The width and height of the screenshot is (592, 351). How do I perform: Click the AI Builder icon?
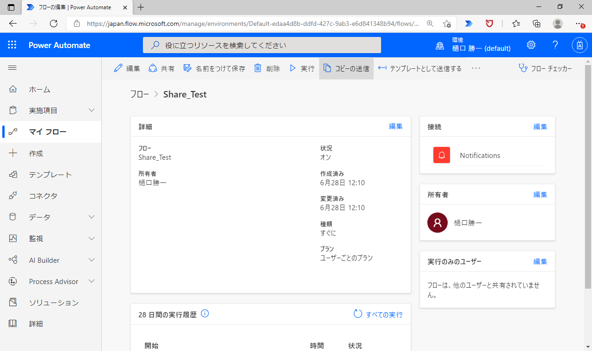[13, 260]
